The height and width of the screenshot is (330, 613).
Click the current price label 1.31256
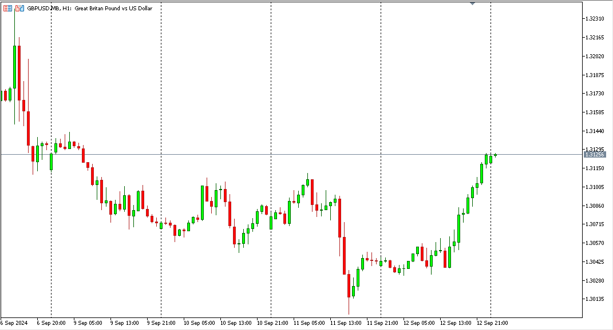(x=595, y=155)
